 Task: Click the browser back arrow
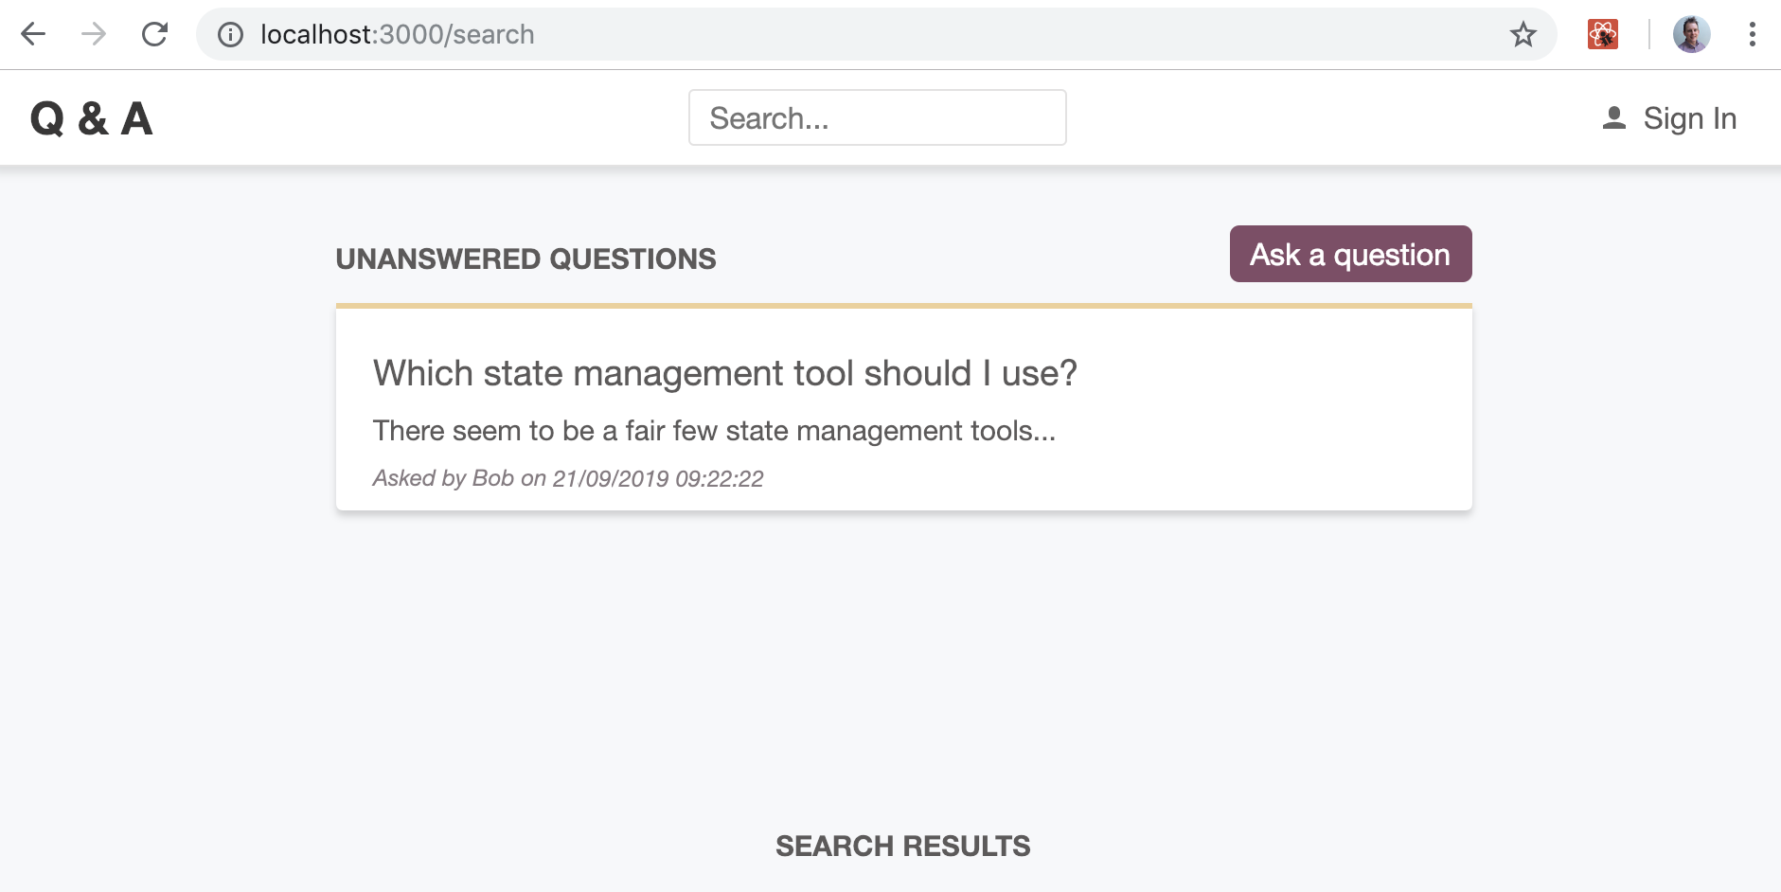point(33,35)
